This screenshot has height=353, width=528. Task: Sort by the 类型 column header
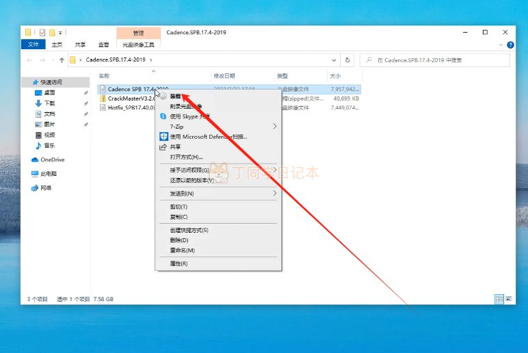click(282, 76)
